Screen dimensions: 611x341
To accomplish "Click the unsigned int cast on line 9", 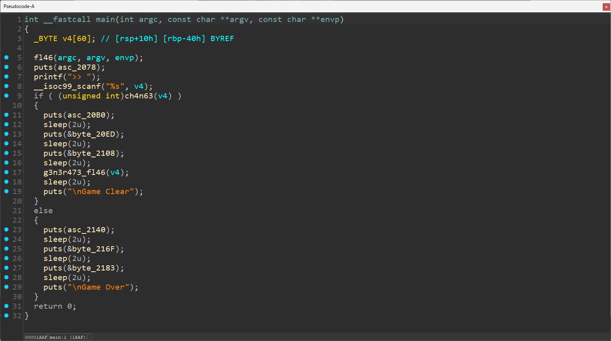I will (x=91, y=96).
